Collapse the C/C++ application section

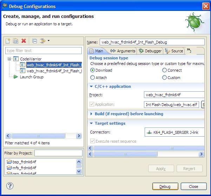(91, 86)
